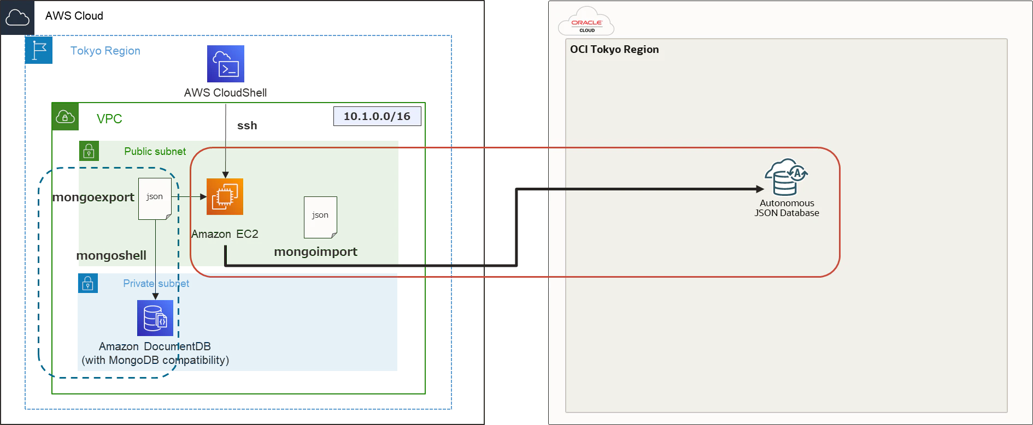Click the Public subnet lock icon
The height and width of the screenshot is (425, 1033).
point(89,151)
